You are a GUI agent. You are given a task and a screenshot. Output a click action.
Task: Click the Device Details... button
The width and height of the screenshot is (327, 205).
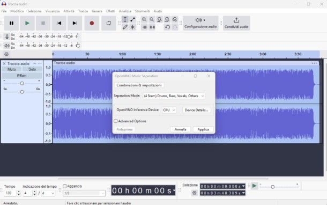(x=196, y=110)
